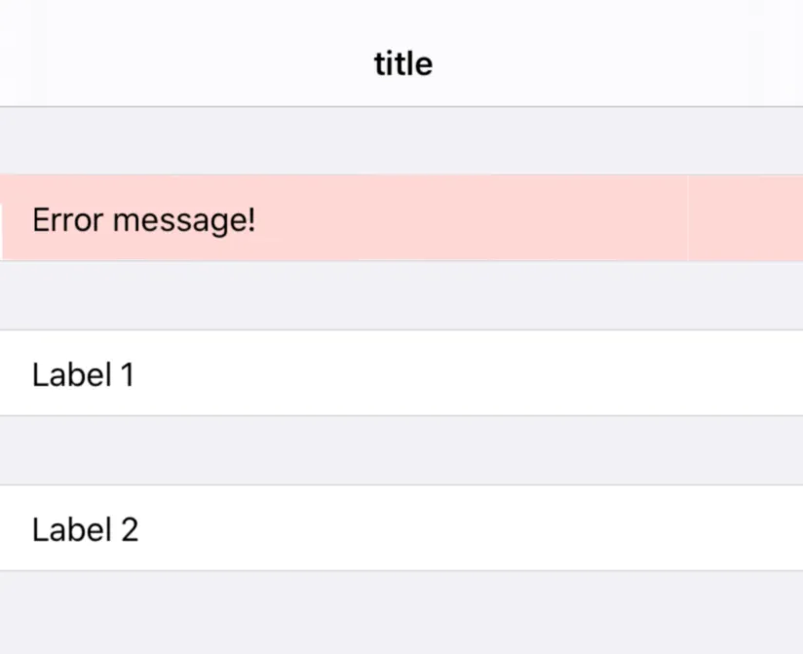Click the digit "1" in Label 1

[126, 375]
